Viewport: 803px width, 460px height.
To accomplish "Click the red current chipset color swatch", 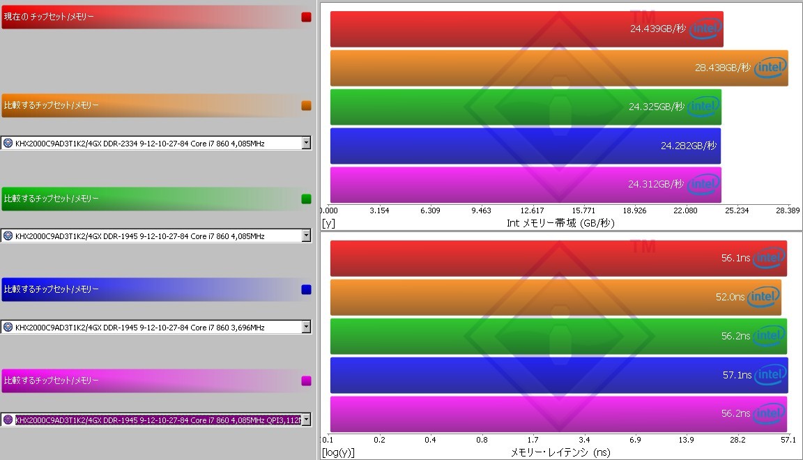I will click(x=306, y=17).
